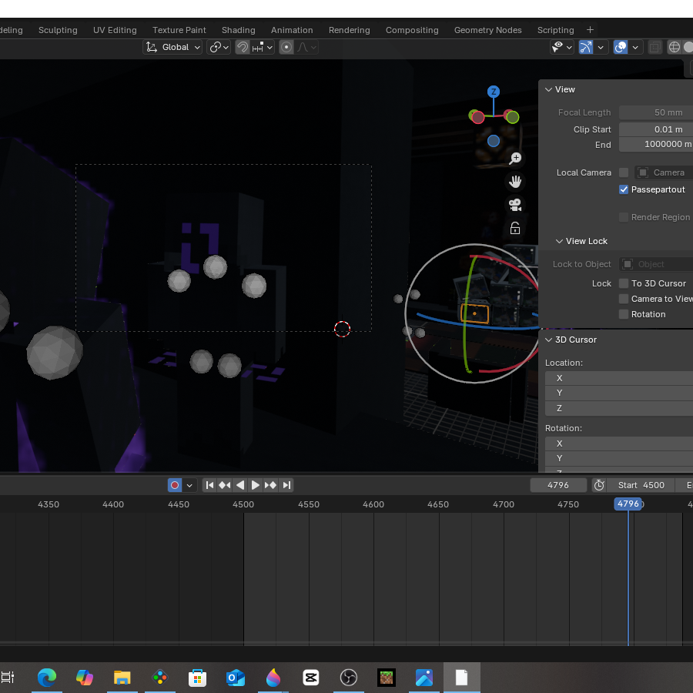This screenshot has width=693, height=693.
Task: Toggle camera view with the camera icon
Action: point(515,205)
